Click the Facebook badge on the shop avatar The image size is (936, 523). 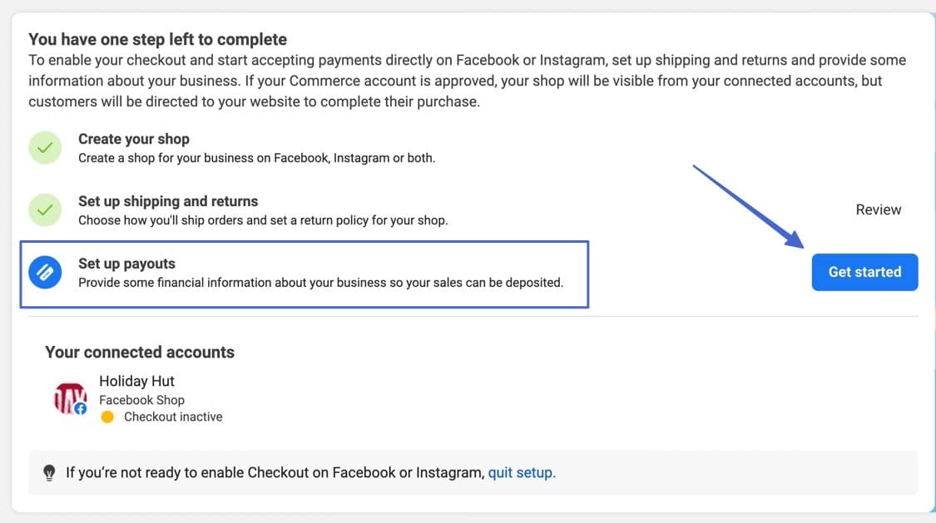pyautogui.click(x=80, y=408)
